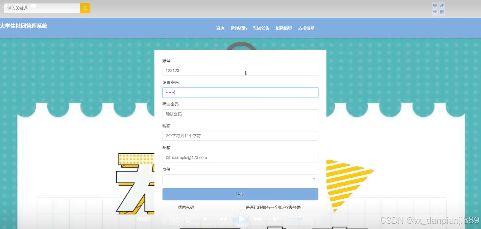
Task: Open the 身份 identity dropdown
Action: [x=240, y=179]
